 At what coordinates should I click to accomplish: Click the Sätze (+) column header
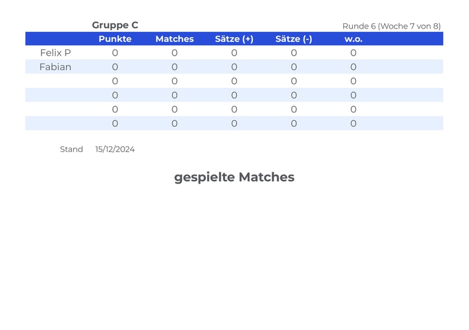234,39
